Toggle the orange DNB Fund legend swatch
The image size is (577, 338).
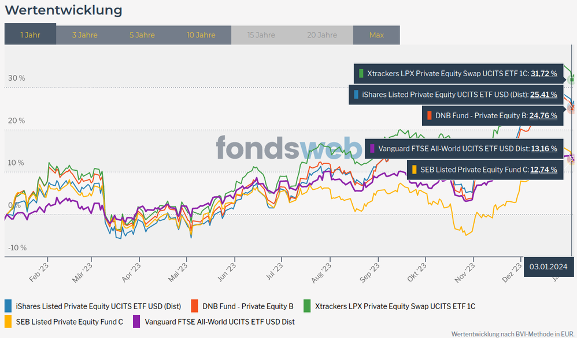click(195, 306)
